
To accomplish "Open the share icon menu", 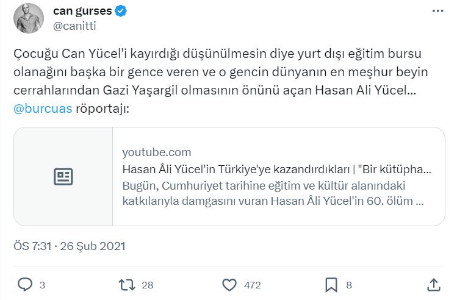I will click(x=433, y=284).
